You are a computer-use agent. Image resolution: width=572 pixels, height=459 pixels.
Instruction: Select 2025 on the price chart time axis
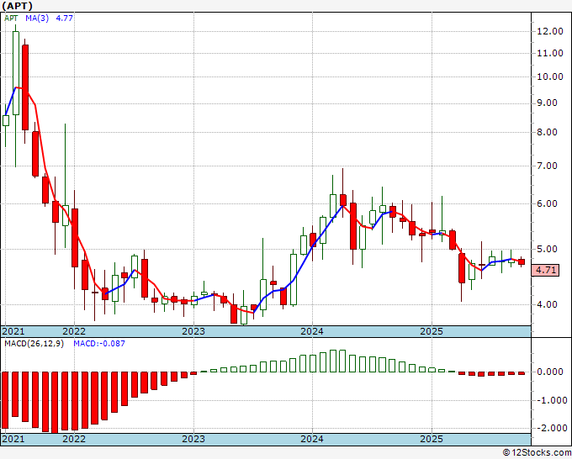click(x=432, y=331)
